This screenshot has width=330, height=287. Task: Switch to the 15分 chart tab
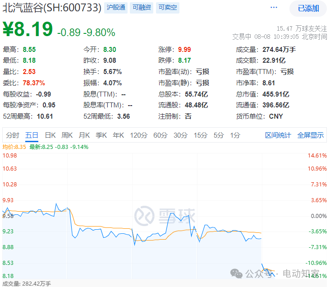pos(201,135)
